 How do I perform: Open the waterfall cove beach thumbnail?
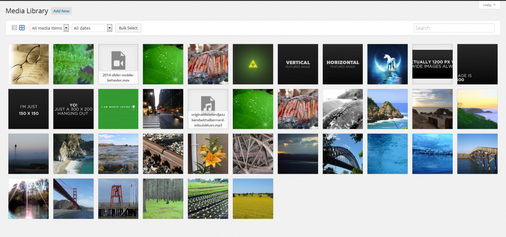tap(73, 154)
